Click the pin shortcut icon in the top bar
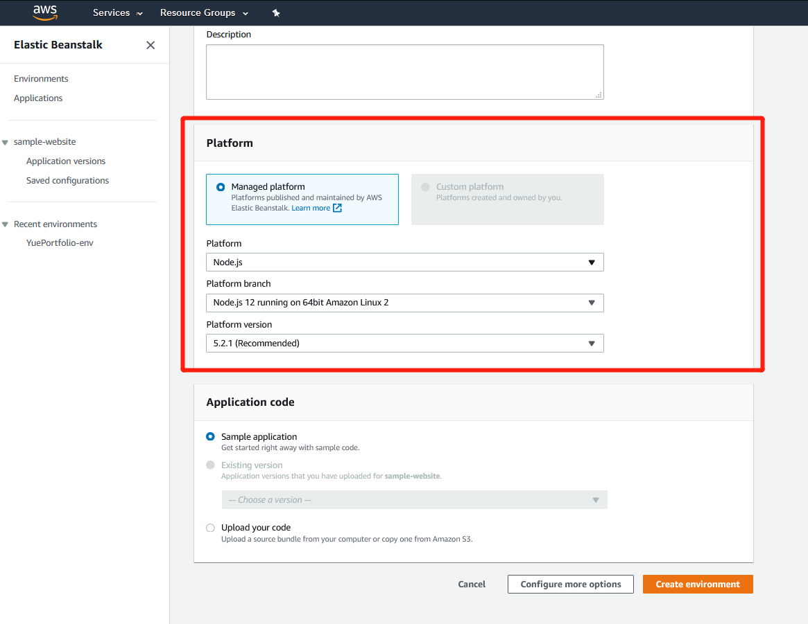 [x=276, y=13]
